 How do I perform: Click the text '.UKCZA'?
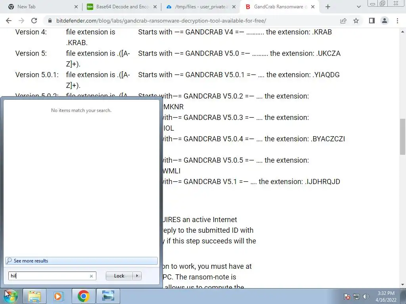click(328, 53)
